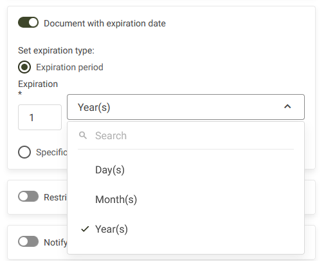Screen dimensions: 326x261
Task: Click the Specific option label text
Action: point(51,152)
